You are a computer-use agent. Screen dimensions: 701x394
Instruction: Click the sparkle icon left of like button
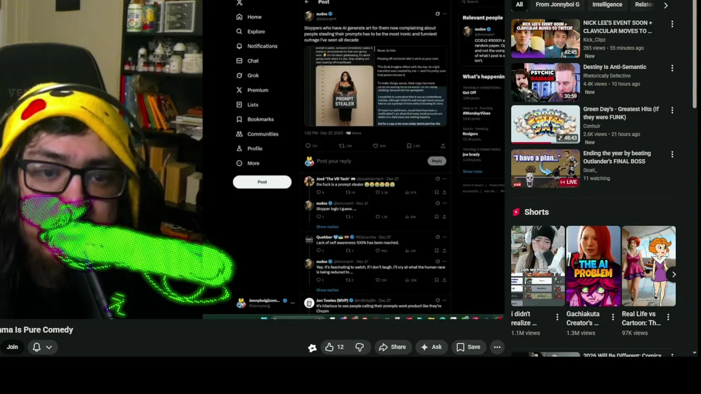click(x=312, y=347)
